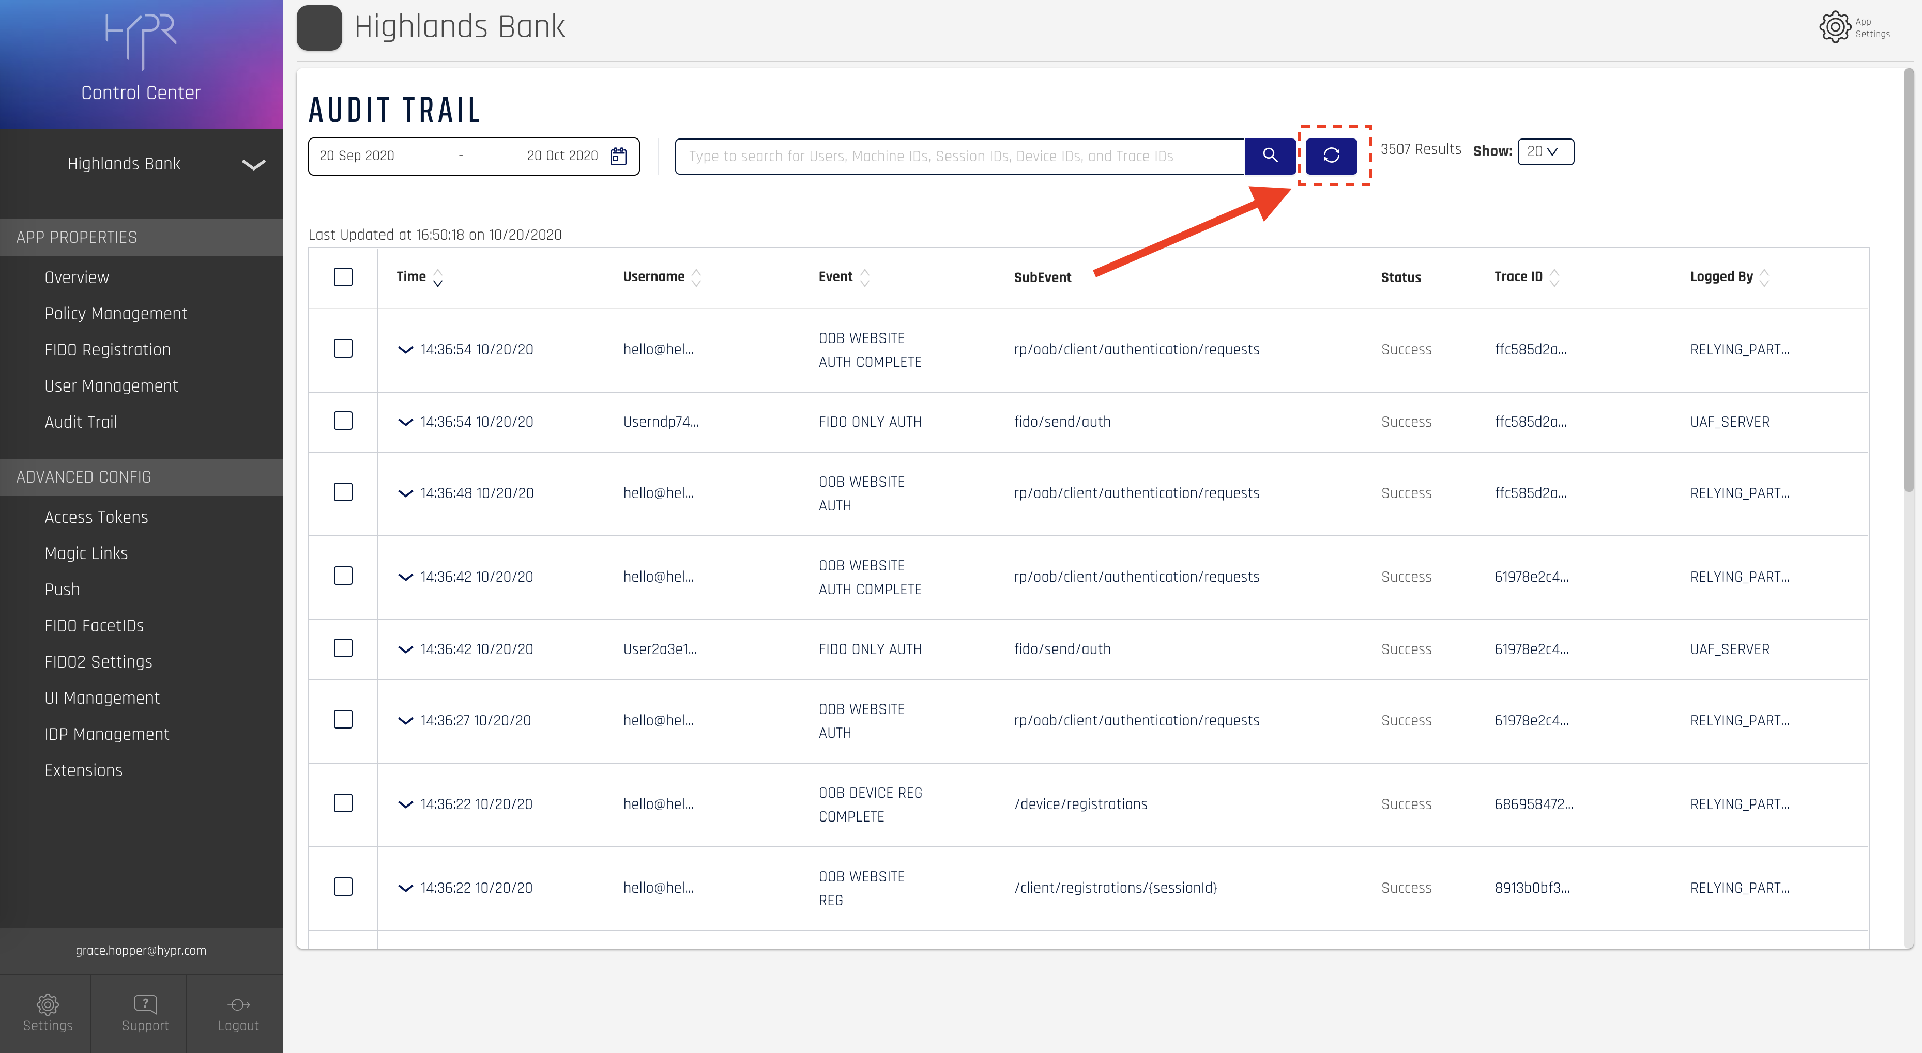Click the refresh audit trail button
This screenshot has width=1922, height=1053.
coord(1331,155)
